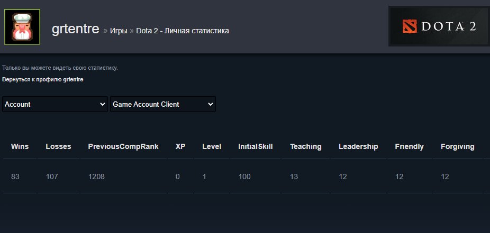
Task: Click the Teaching column header
Action: [306, 146]
